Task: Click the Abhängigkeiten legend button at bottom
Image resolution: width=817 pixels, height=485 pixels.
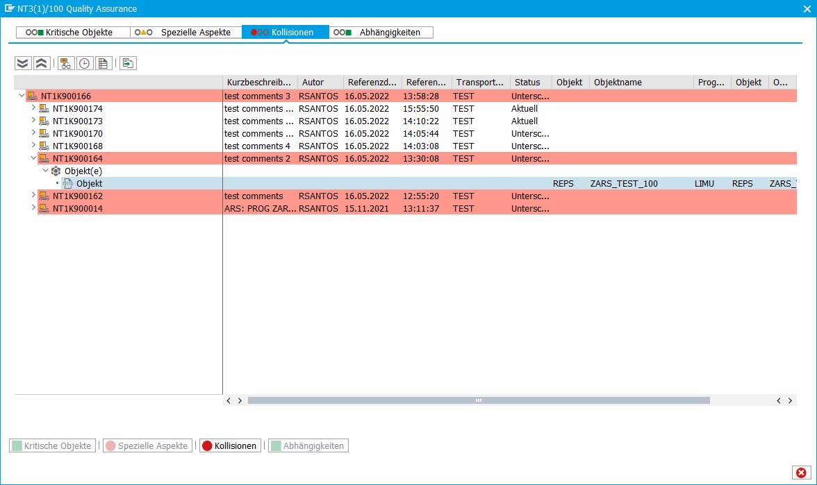Action: point(308,445)
